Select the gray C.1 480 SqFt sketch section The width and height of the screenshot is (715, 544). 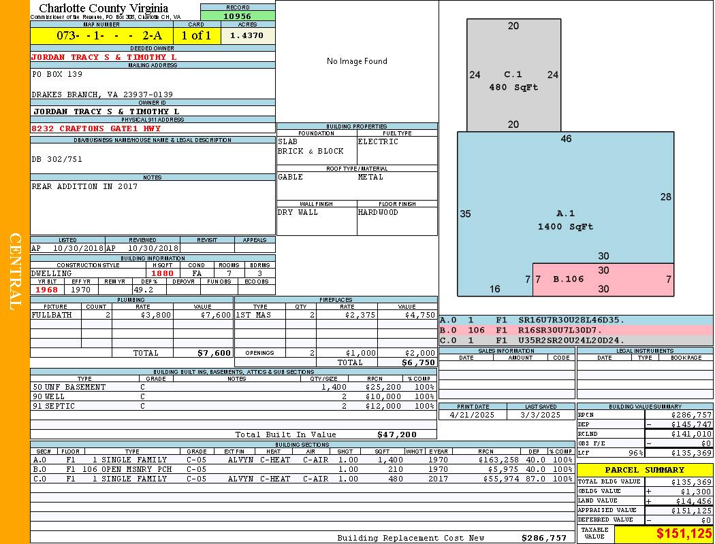513,75
